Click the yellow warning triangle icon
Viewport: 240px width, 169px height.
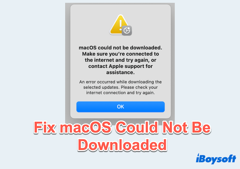pos(118,25)
